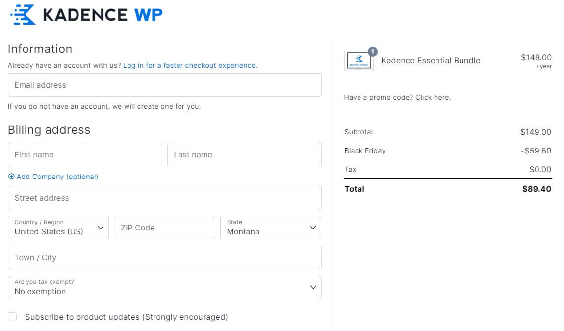Click the Black Friday label
Viewport: 564px width, 331px height.
tap(365, 151)
